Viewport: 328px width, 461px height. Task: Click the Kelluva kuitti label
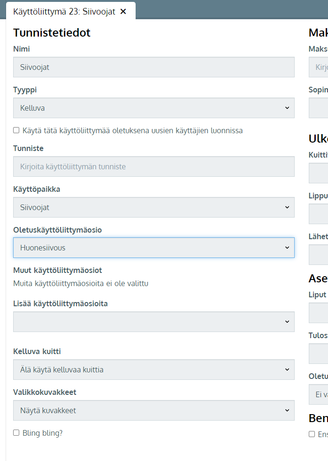37,351
